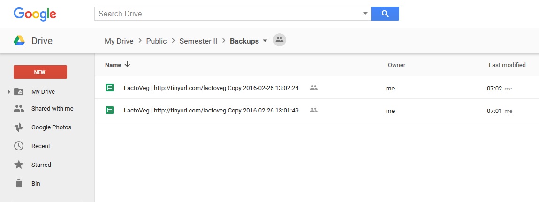
Task: Expand the My Drive tree triangle
Action: point(9,92)
